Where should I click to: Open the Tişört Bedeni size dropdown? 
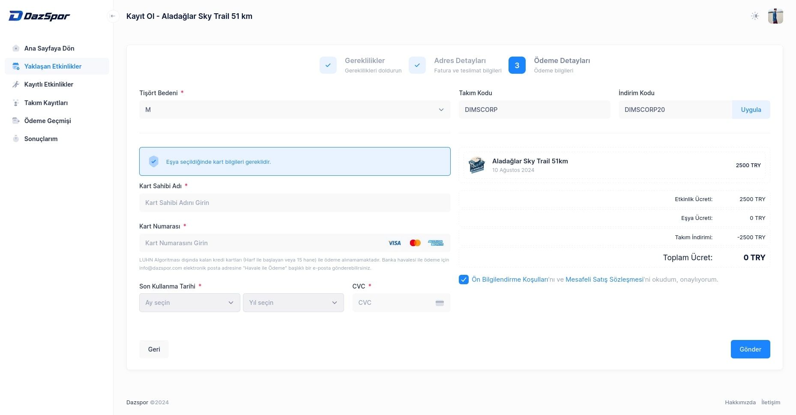[x=294, y=110]
